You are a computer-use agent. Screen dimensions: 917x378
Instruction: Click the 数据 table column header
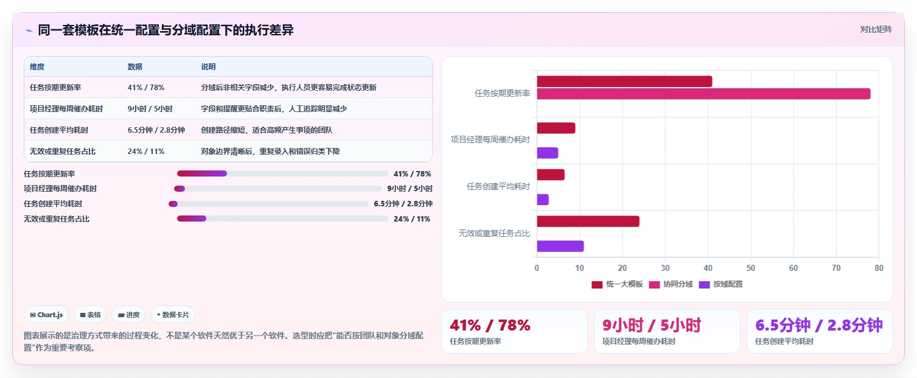coord(135,67)
